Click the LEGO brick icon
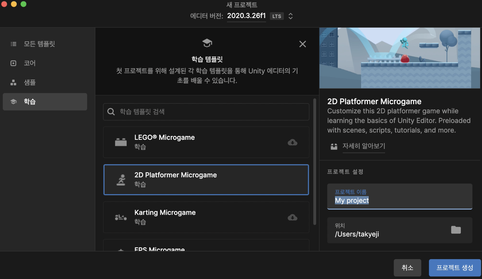This screenshot has height=279, width=482. pos(121,142)
